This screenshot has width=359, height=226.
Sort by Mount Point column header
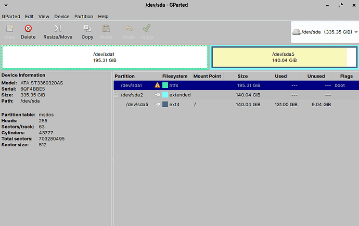[208, 76]
